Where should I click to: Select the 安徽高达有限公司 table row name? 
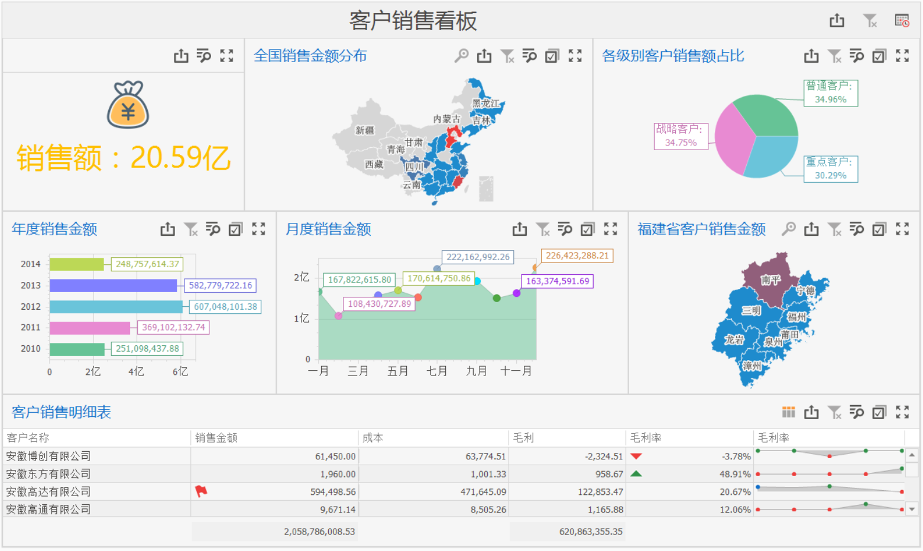click(x=48, y=491)
